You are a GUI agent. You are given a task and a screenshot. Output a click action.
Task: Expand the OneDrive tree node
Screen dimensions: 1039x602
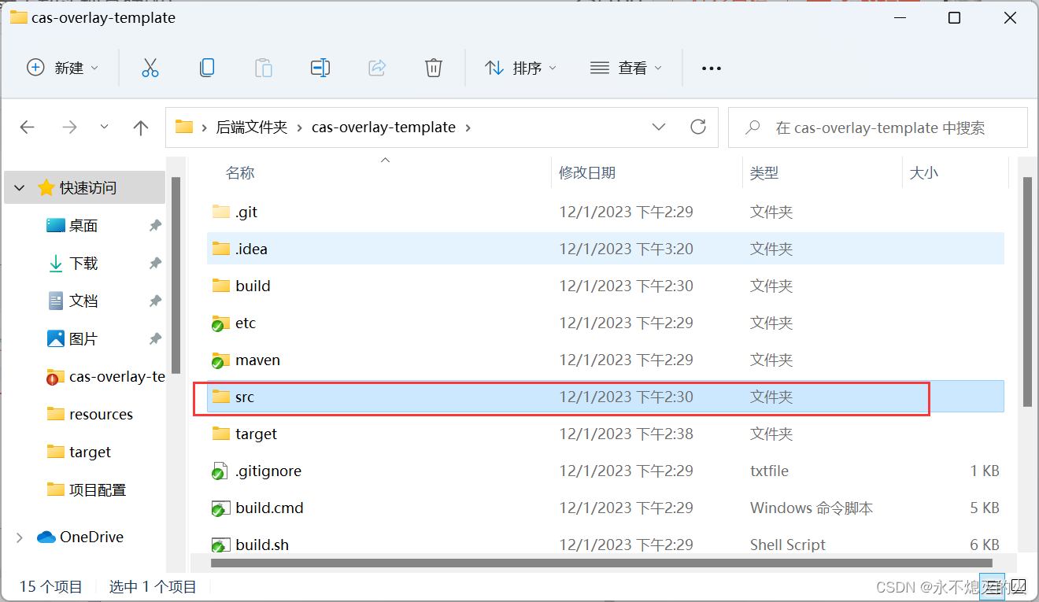click(x=19, y=537)
